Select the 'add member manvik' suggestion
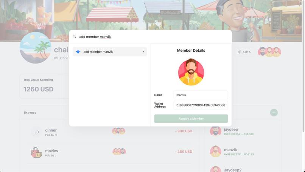The height and width of the screenshot is (172, 305). pyautogui.click(x=110, y=52)
